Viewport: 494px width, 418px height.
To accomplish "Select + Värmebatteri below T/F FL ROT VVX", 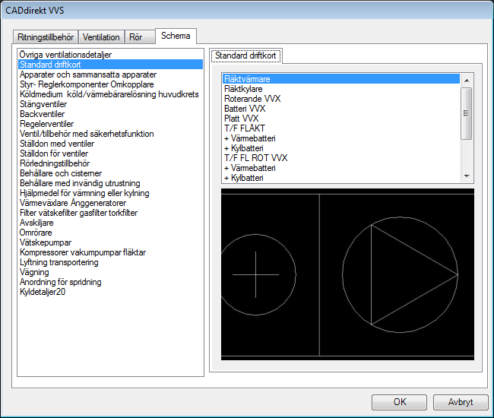I will [341, 168].
